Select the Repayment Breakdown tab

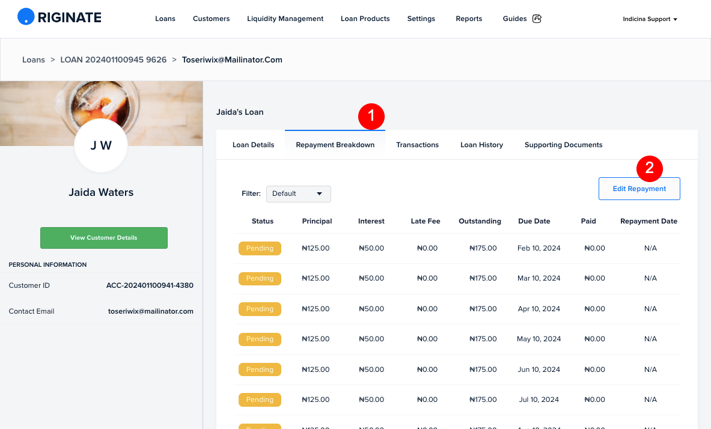[335, 145]
